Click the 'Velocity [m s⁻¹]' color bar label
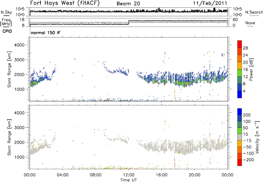 [x=257, y=137]
